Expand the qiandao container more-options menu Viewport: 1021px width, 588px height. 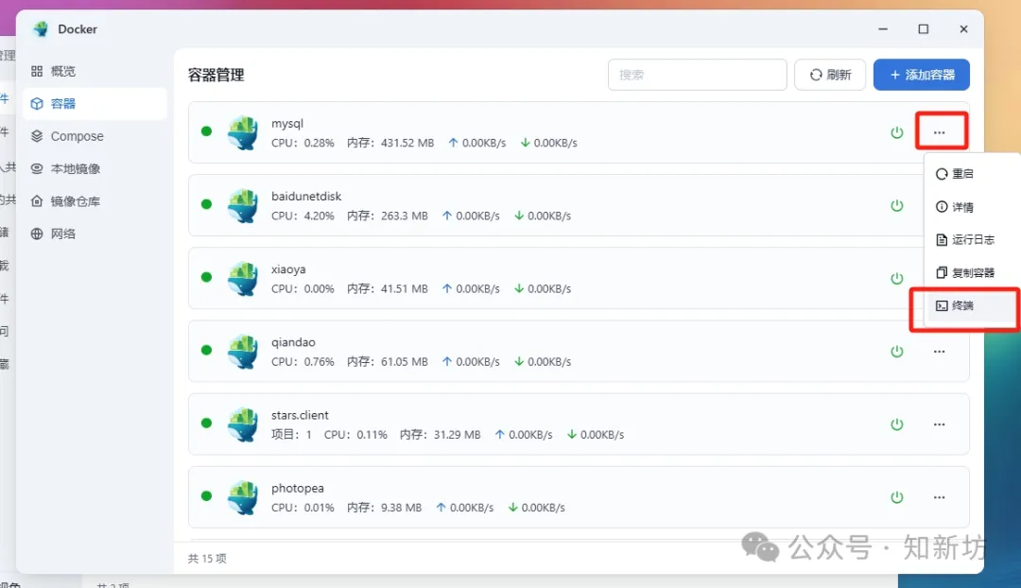click(x=940, y=352)
